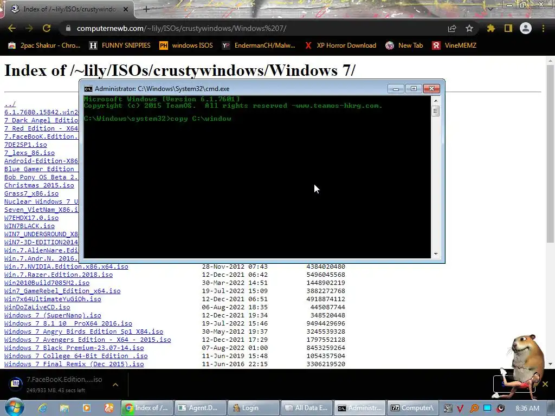This screenshot has height=416, width=555.
Task: Toggle the browser side panel icon
Action: pyautogui.click(x=508, y=28)
